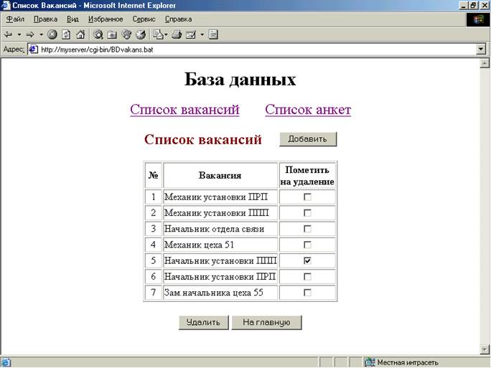Stop page loading with the Stop icon
The image size is (491, 368).
pyautogui.click(x=52, y=34)
